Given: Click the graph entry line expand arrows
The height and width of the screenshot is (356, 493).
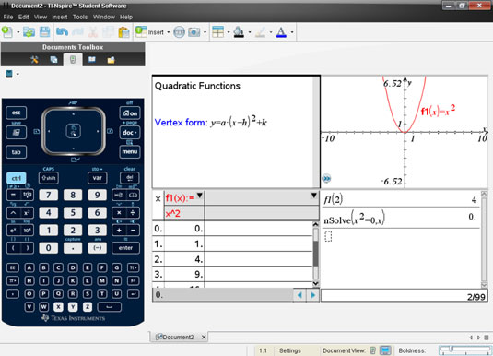Looking at the screenshot, I should [326, 179].
